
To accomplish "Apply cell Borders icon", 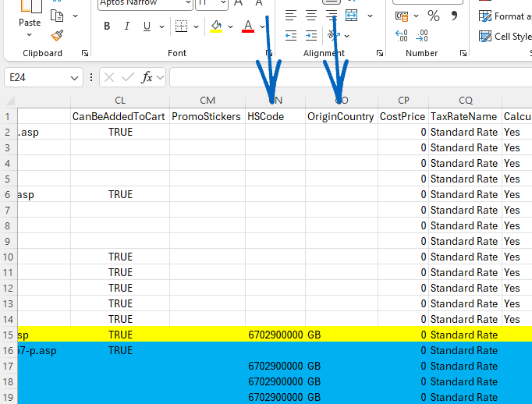I will pos(181,26).
